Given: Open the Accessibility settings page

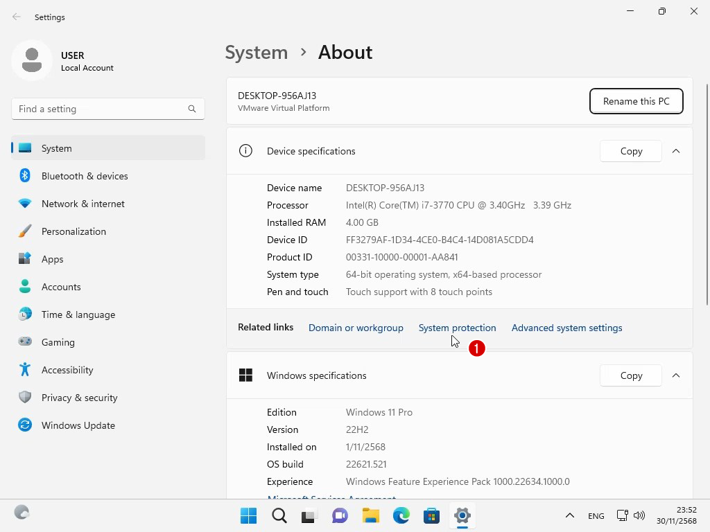Looking at the screenshot, I should pos(67,370).
